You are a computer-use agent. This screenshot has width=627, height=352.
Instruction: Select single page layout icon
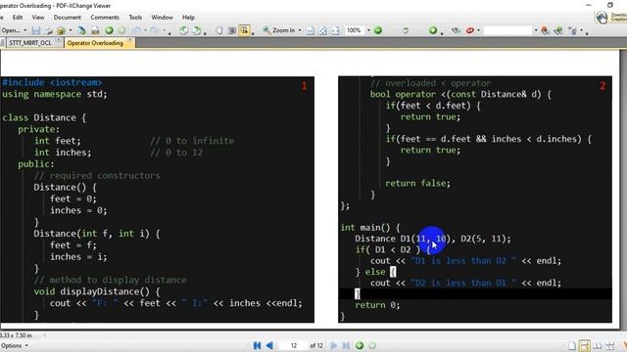[572, 345]
